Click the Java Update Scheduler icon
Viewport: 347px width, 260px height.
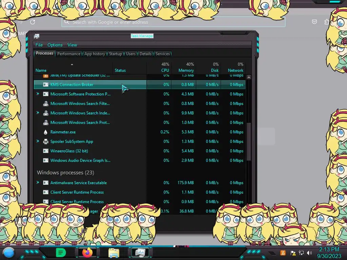click(46, 76)
